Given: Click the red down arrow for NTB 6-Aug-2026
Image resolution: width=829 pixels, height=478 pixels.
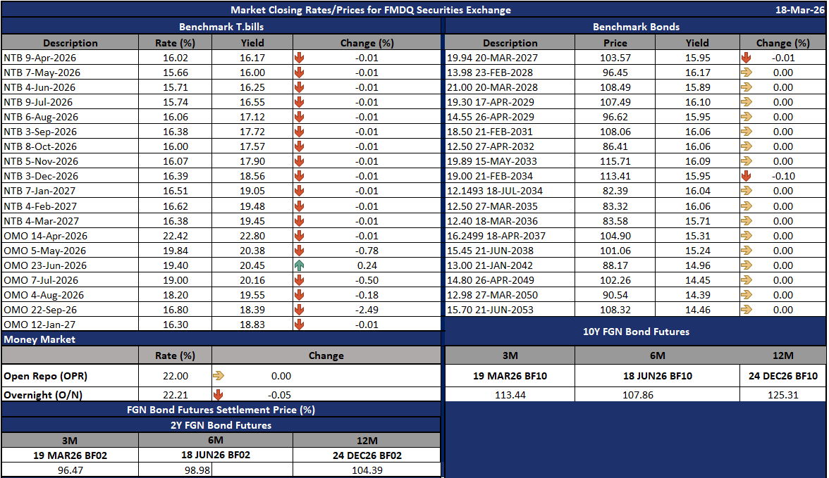Looking at the screenshot, I should coord(299,117).
